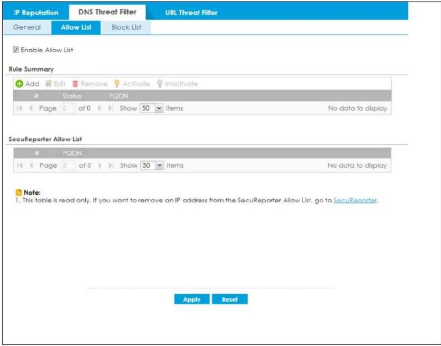Go to next page in SecuReporter Allow List

(100, 166)
